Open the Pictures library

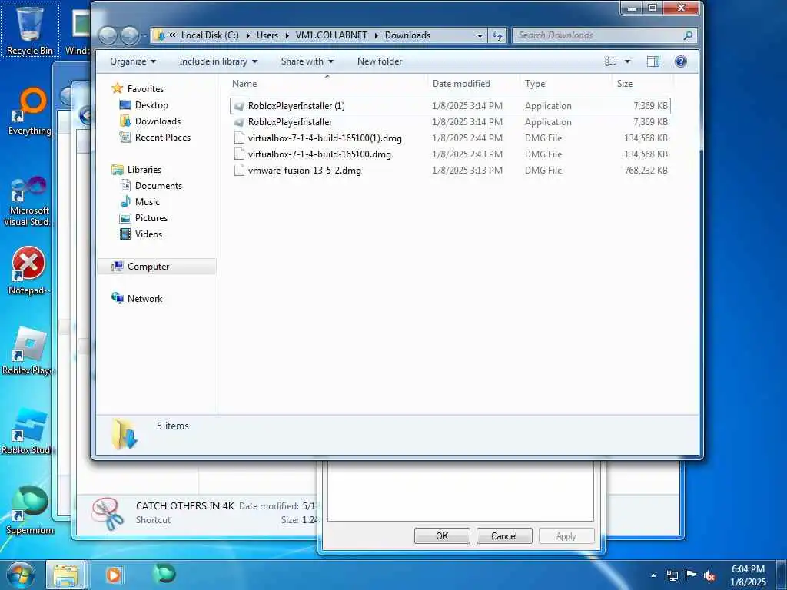point(151,217)
